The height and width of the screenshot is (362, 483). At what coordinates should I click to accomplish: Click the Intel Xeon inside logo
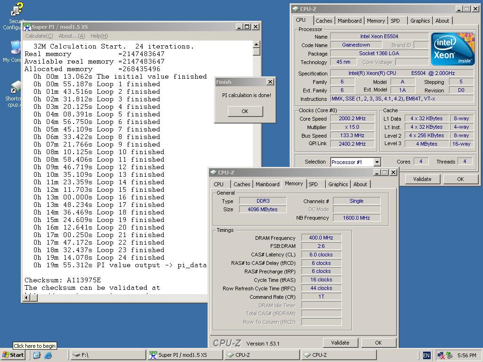click(x=453, y=49)
